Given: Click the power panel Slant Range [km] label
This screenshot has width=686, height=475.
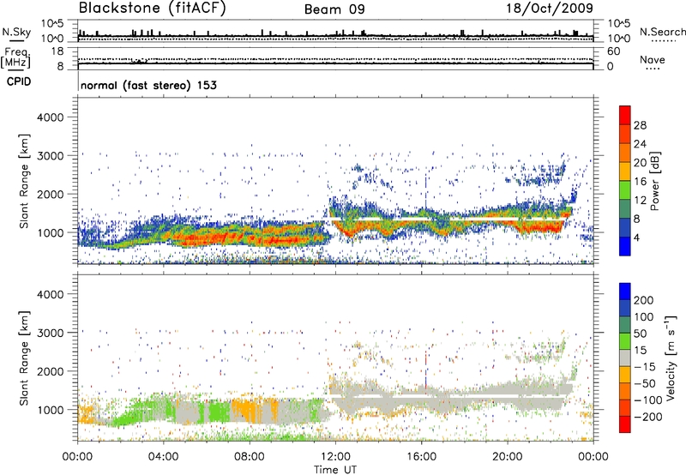Looking at the screenshot, I should [24, 181].
